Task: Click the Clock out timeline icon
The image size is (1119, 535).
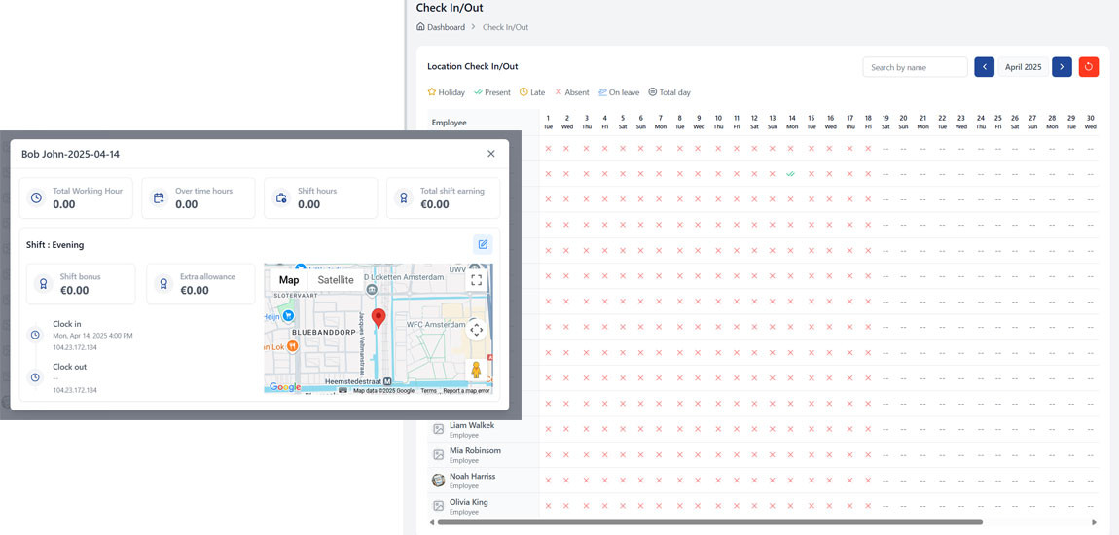Action: click(33, 377)
